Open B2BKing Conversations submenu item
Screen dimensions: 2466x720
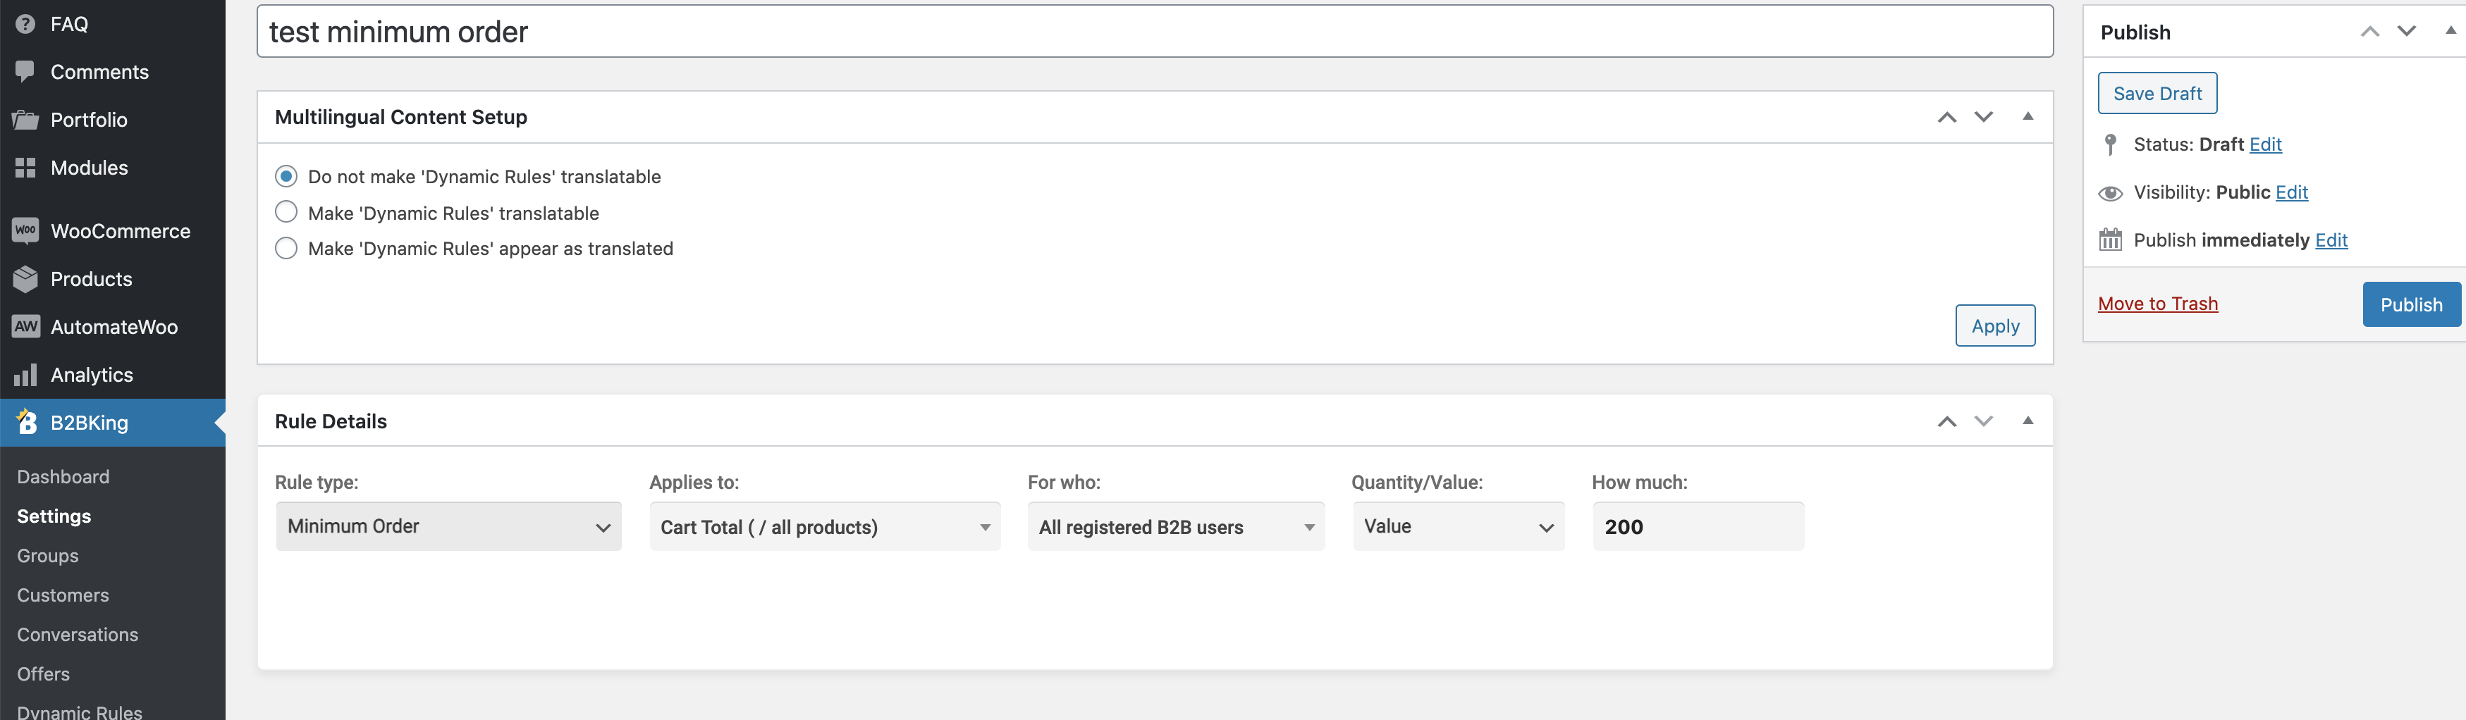click(x=78, y=634)
